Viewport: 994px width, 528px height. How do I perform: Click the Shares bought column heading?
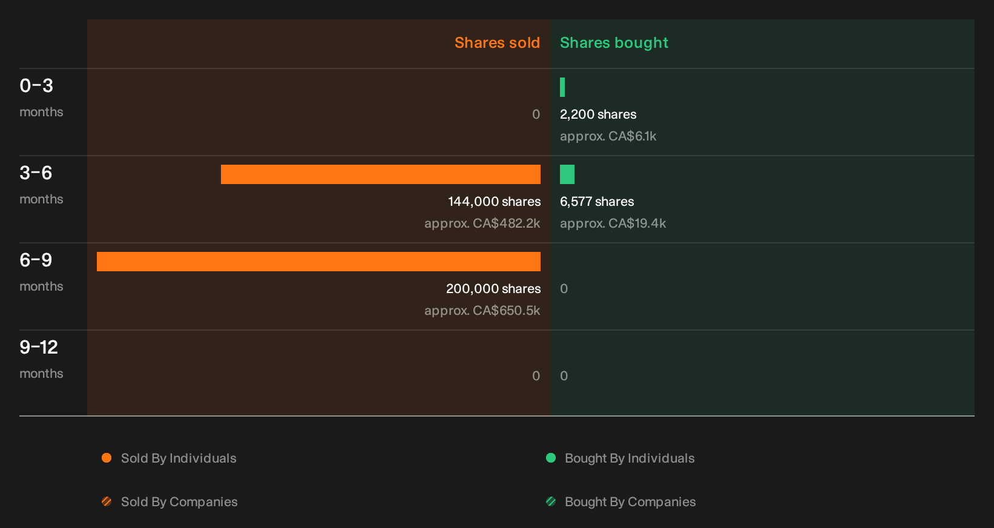614,43
